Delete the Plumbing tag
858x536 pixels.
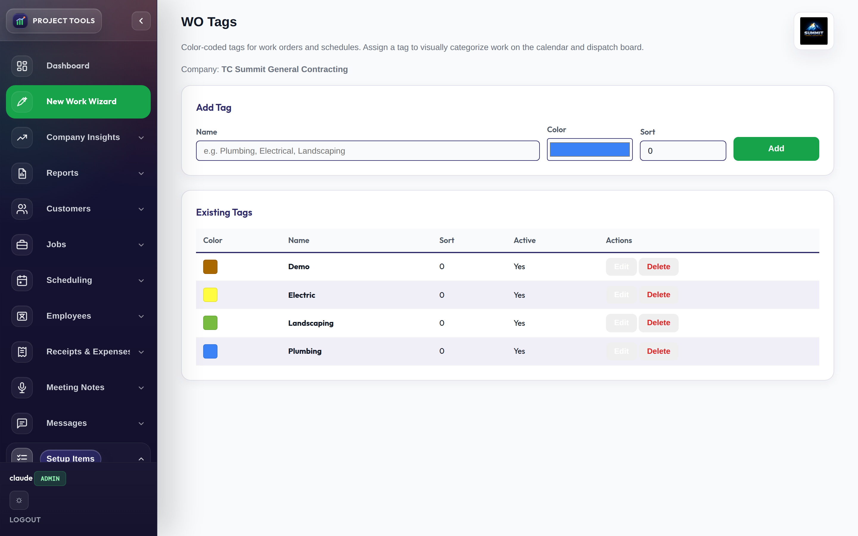coord(658,351)
